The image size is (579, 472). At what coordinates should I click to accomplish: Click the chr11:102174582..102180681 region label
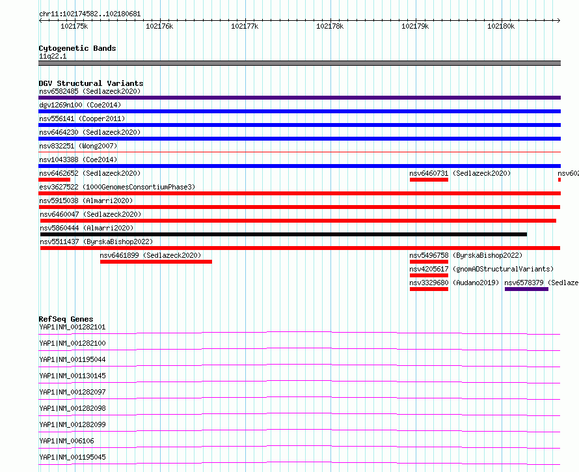90,14
